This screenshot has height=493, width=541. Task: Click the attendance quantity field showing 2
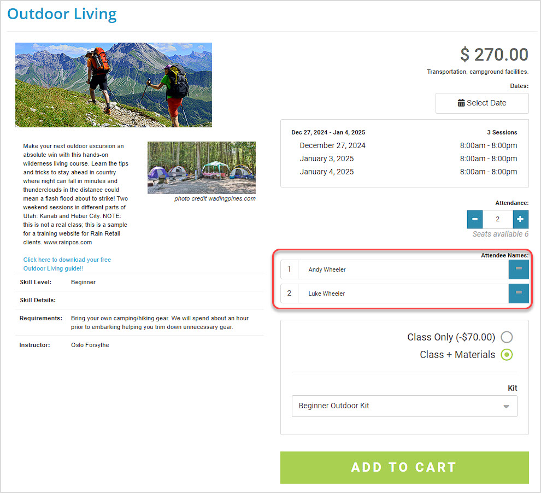[x=497, y=219]
